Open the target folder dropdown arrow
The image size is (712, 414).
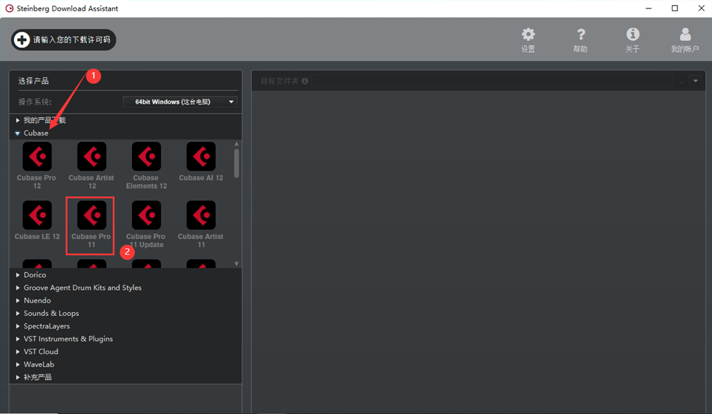(x=696, y=81)
